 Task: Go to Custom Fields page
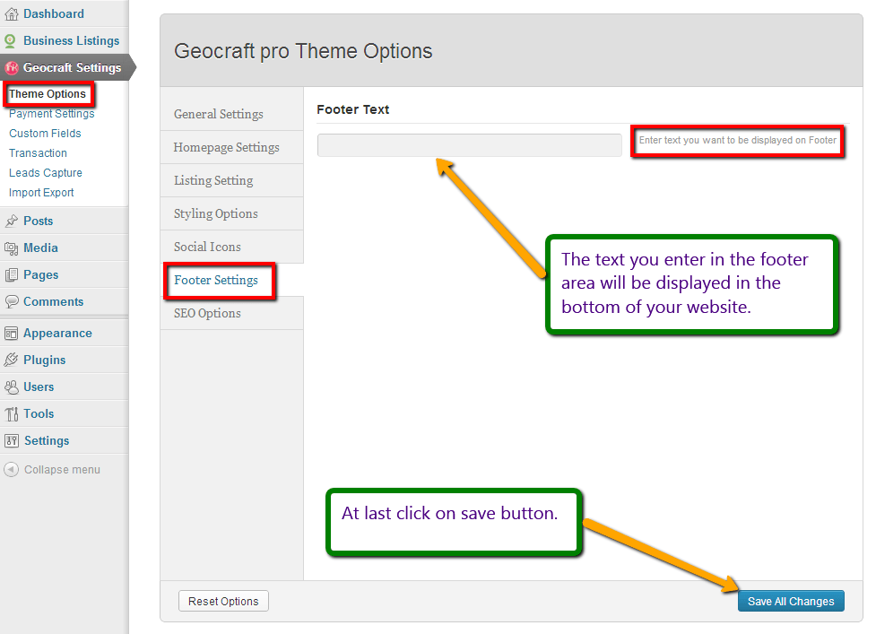point(45,134)
